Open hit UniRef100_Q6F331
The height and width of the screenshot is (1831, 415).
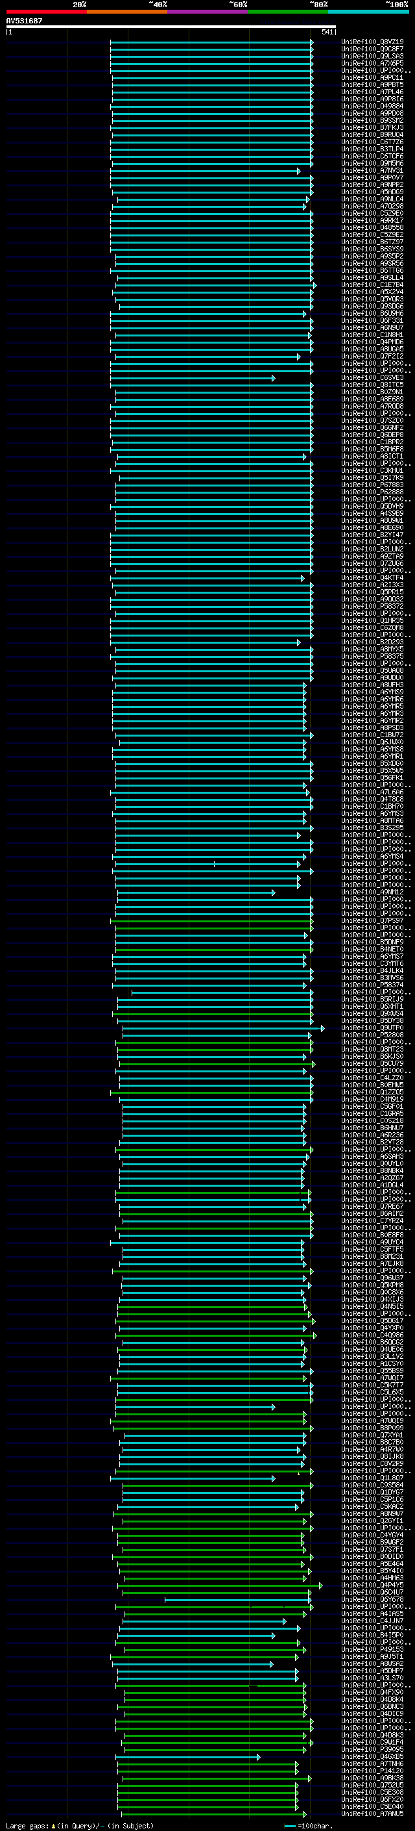tap(372, 321)
